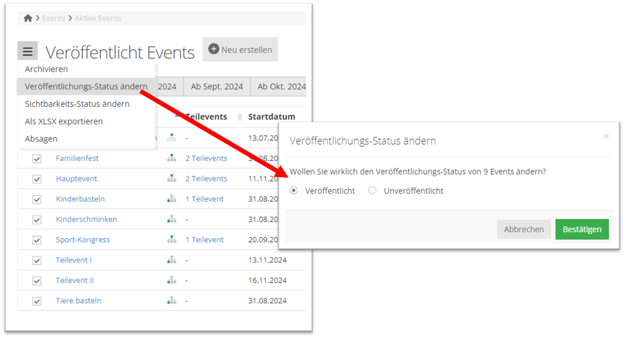The image size is (625, 338).
Task: Click the hierarchy icon in Kinderbasteln row
Action: click(x=172, y=199)
